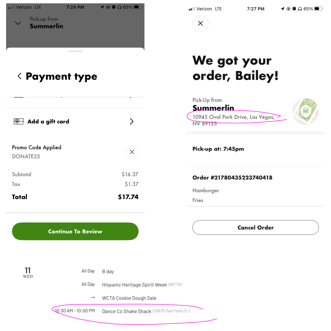Select the Dance Co Shake Shack event
Screen dimensions: 331x331
[x=126, y=311]
